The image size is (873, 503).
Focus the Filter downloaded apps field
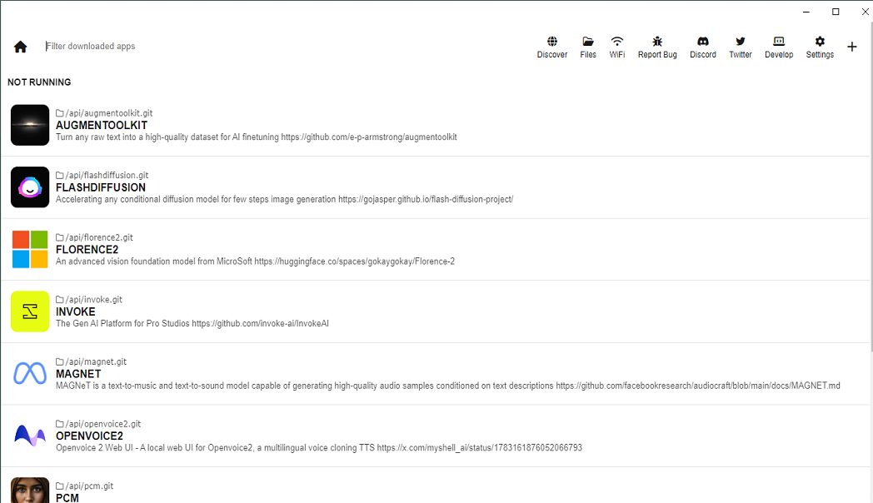[x=90, y=46]
